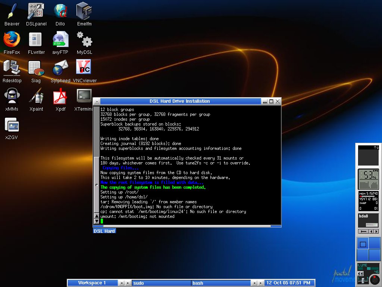382x287 pixels.
Task: Select previous drive in mount dockapp
Action: (371, 231)
